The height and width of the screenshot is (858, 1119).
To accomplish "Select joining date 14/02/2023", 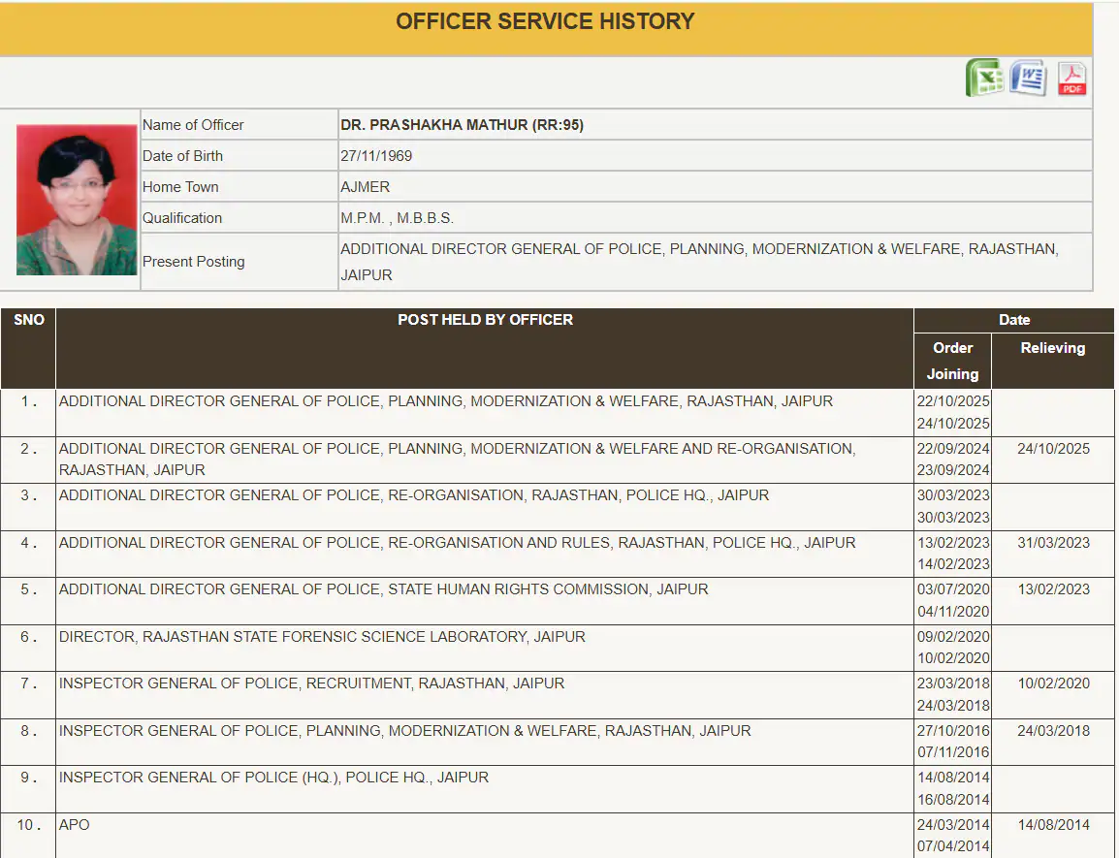I will (953, 564).
